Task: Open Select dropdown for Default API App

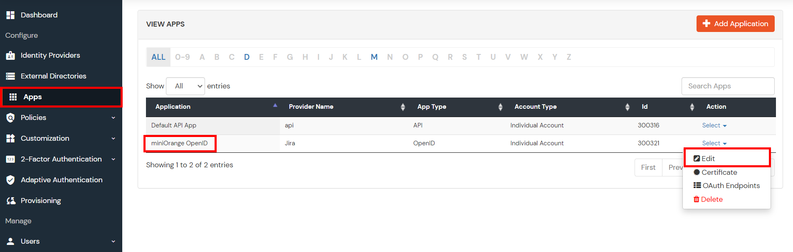Action: click(x=714, y=125)
